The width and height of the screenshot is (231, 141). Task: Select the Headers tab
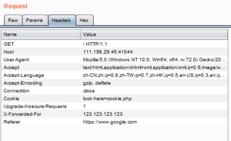pos(62,20)
